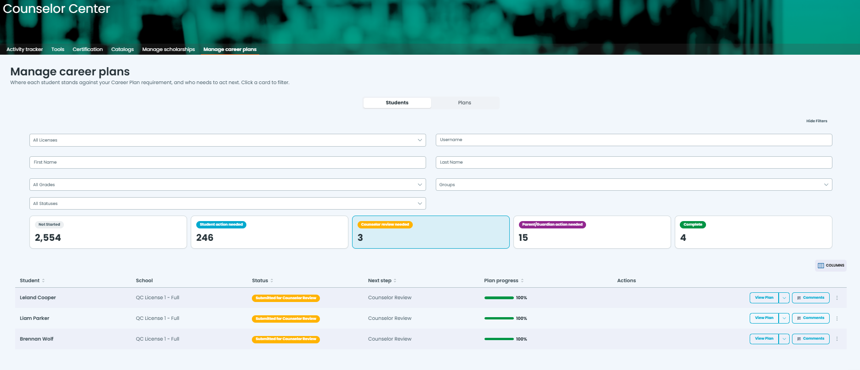The width and height of the screenshot is (860, 370).
Task: Click Leland Cooper's plan progress bar
Action: [499, 298]
